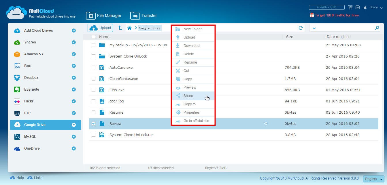Click the Upload button in toolbar

[x=100, y=28]
